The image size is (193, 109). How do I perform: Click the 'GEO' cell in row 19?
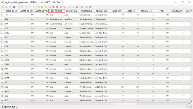coord(12,96)
